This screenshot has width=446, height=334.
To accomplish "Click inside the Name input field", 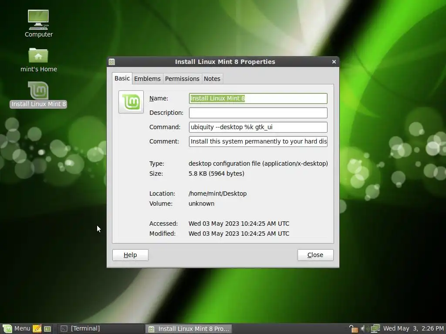I will [x=258, y=98].
